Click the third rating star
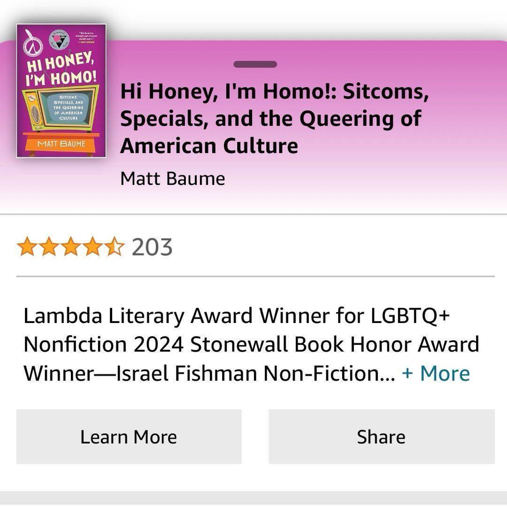Screen dimensions: 507x507 tap(71, 247)
